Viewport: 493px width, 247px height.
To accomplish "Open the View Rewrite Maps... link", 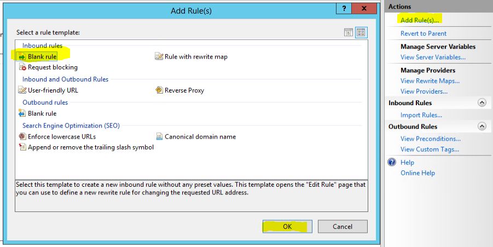I will (x=430, y=81).
